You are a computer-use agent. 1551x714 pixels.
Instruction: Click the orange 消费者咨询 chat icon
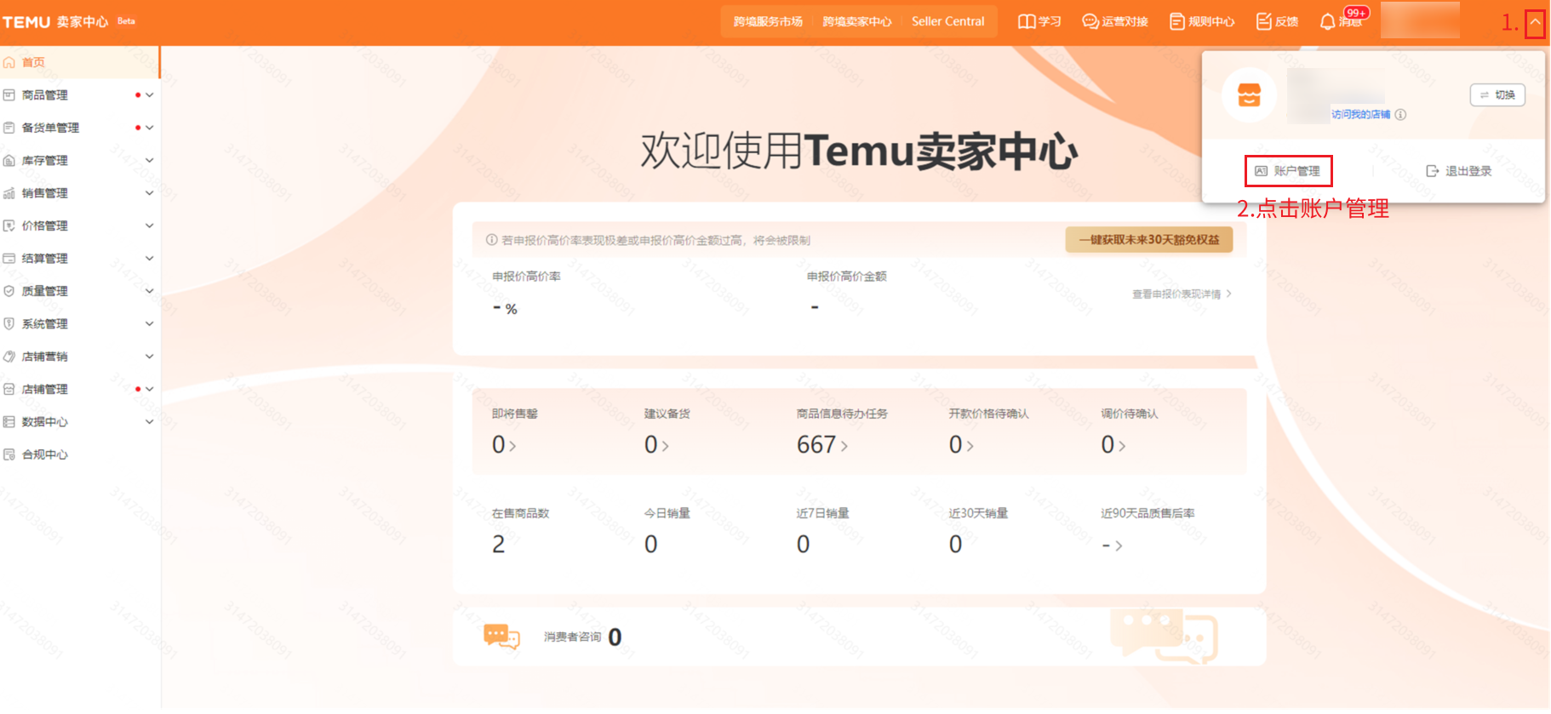point(501,637)
